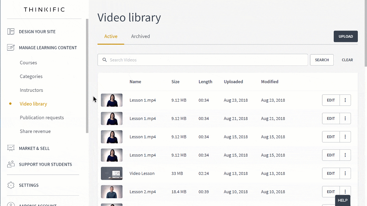The image size is (367, 206).
Task: Click thumbnail of the second Aug 15 Lesson 1.mp4 row
Action: coord(112,155)
